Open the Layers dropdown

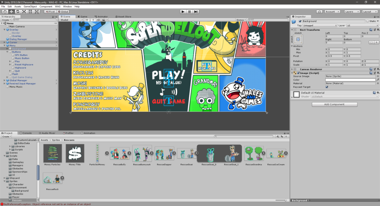click(x=352, y=12)
